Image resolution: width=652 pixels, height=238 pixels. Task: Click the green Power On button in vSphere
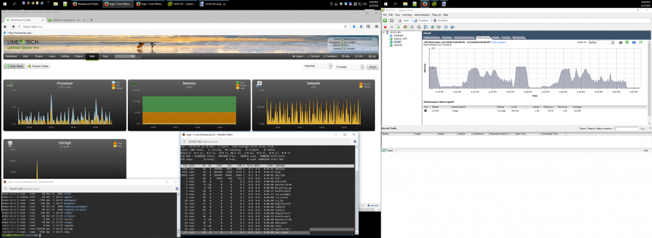click(x=398, y=27)
